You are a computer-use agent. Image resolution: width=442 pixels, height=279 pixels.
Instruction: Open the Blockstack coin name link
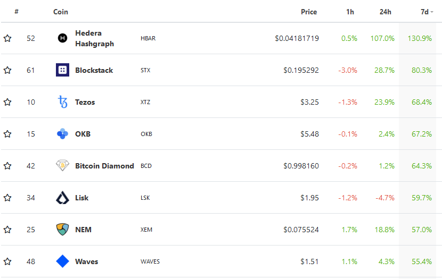tap(94, 70)
